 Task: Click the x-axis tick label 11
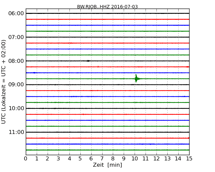pyautogui.click(x=146, y=159)
